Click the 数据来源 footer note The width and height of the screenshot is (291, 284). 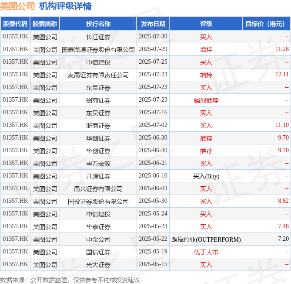[70, 280]
